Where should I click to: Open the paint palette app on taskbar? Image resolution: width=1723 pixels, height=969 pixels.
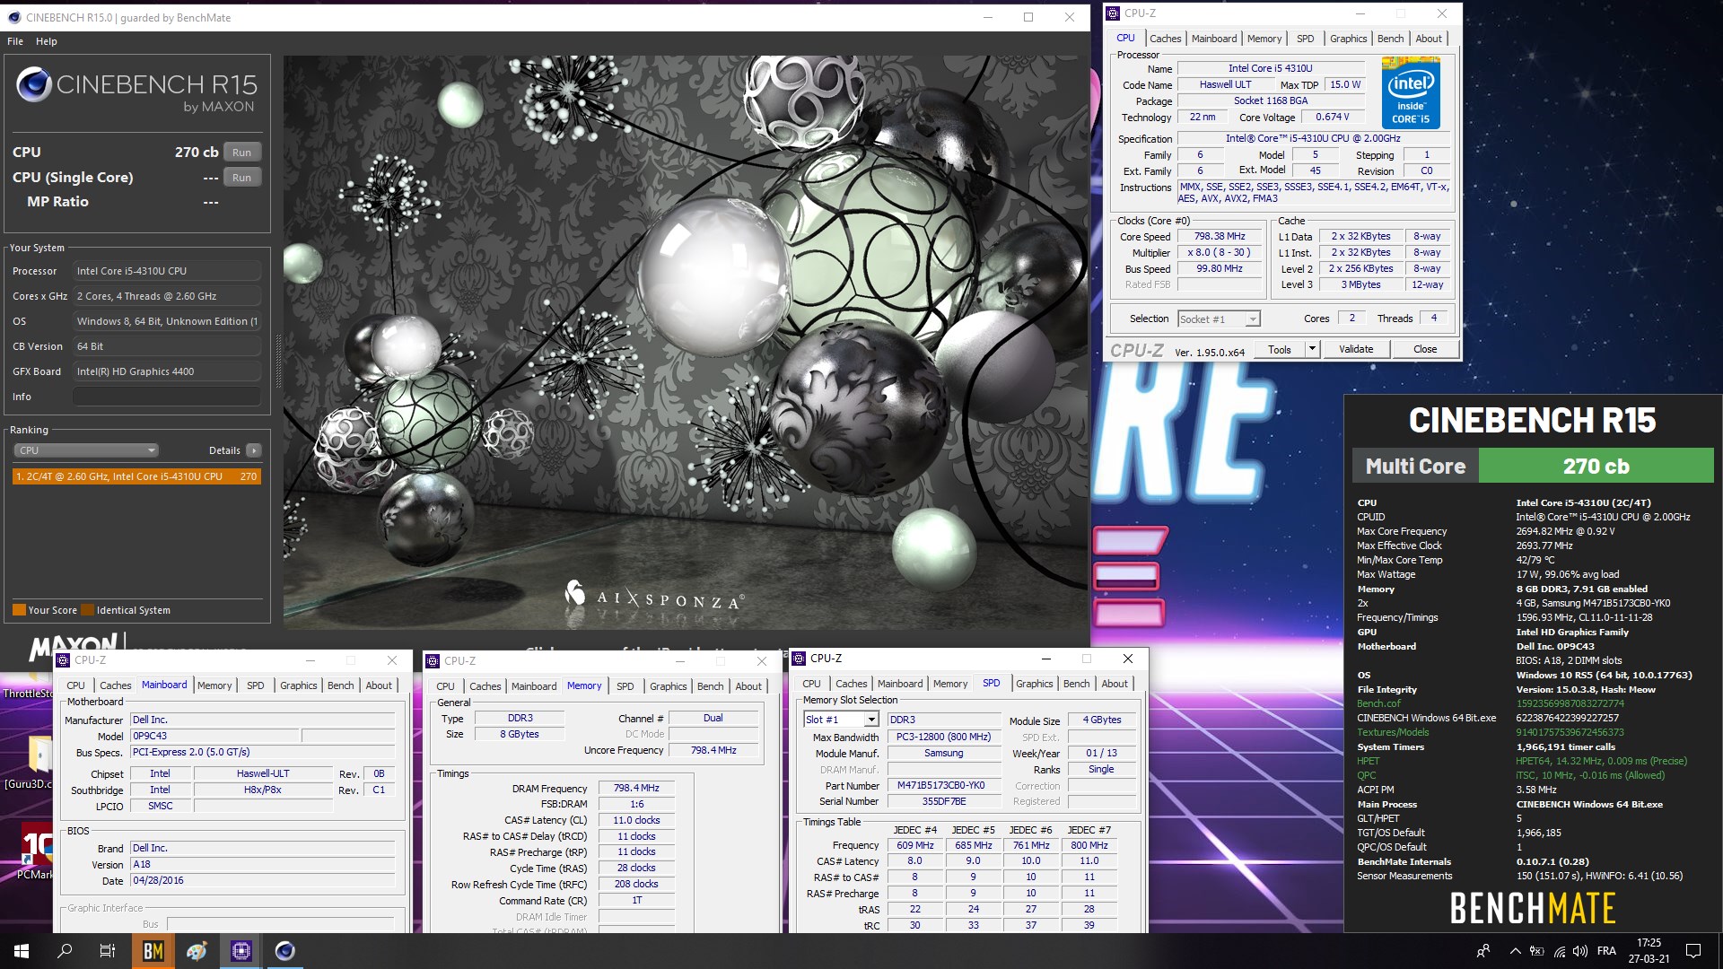click(197, 951)
